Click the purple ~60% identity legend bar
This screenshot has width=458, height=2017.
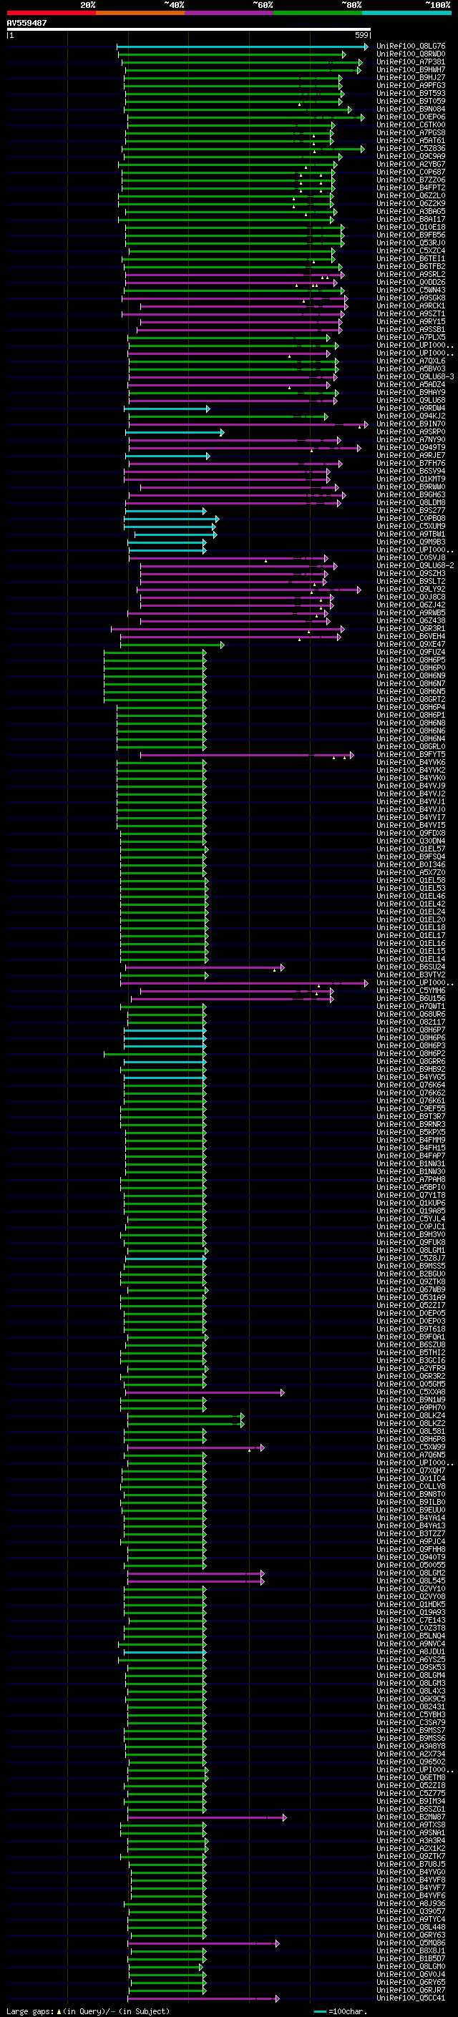[x=228, y=13]
